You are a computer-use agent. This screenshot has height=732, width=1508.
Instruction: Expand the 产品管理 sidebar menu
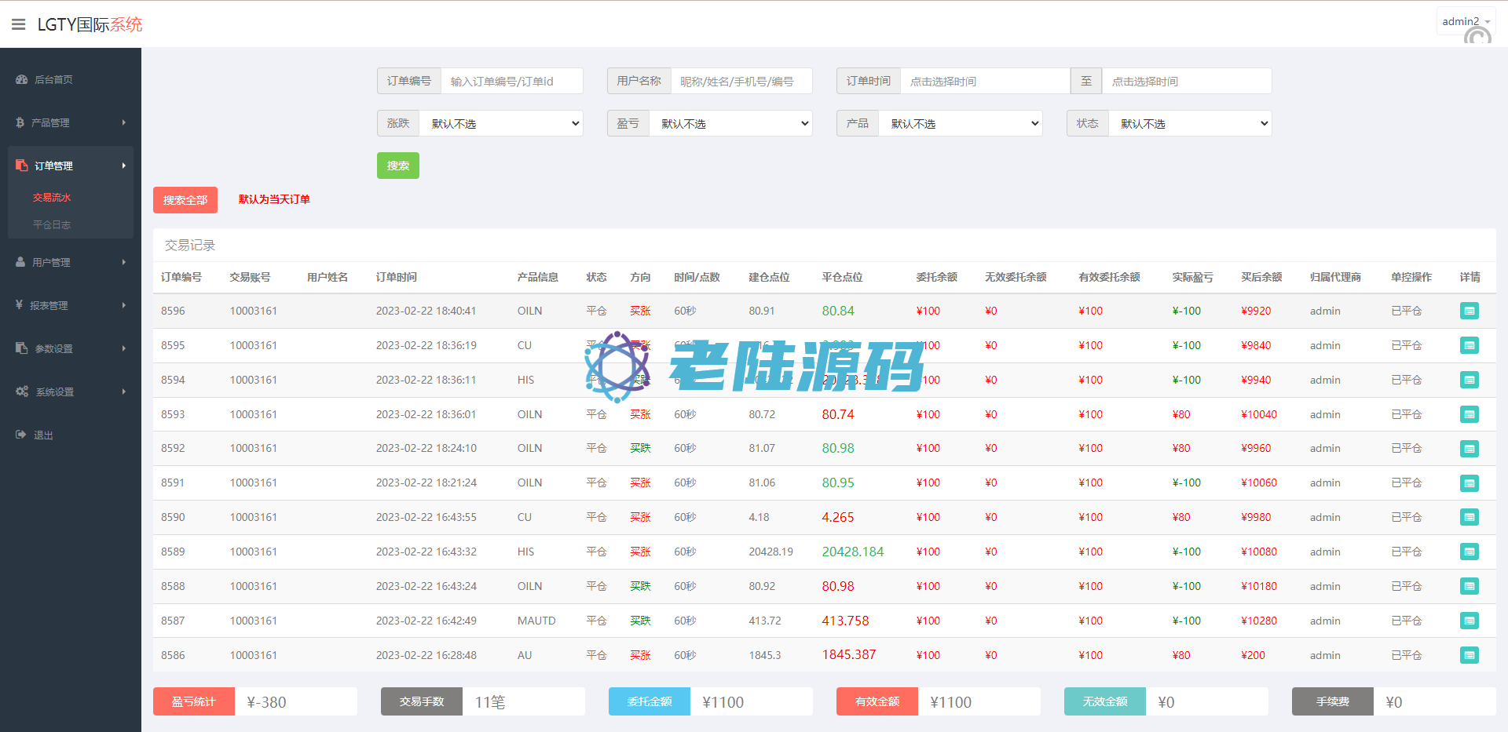71,122
